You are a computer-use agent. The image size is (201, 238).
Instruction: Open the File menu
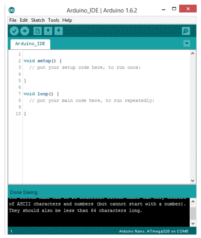coord(13,20)
